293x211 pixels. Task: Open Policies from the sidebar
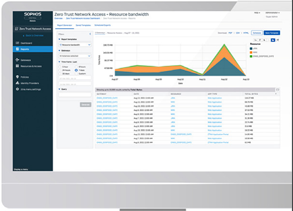pyautogui.click(x=25, y=77)
